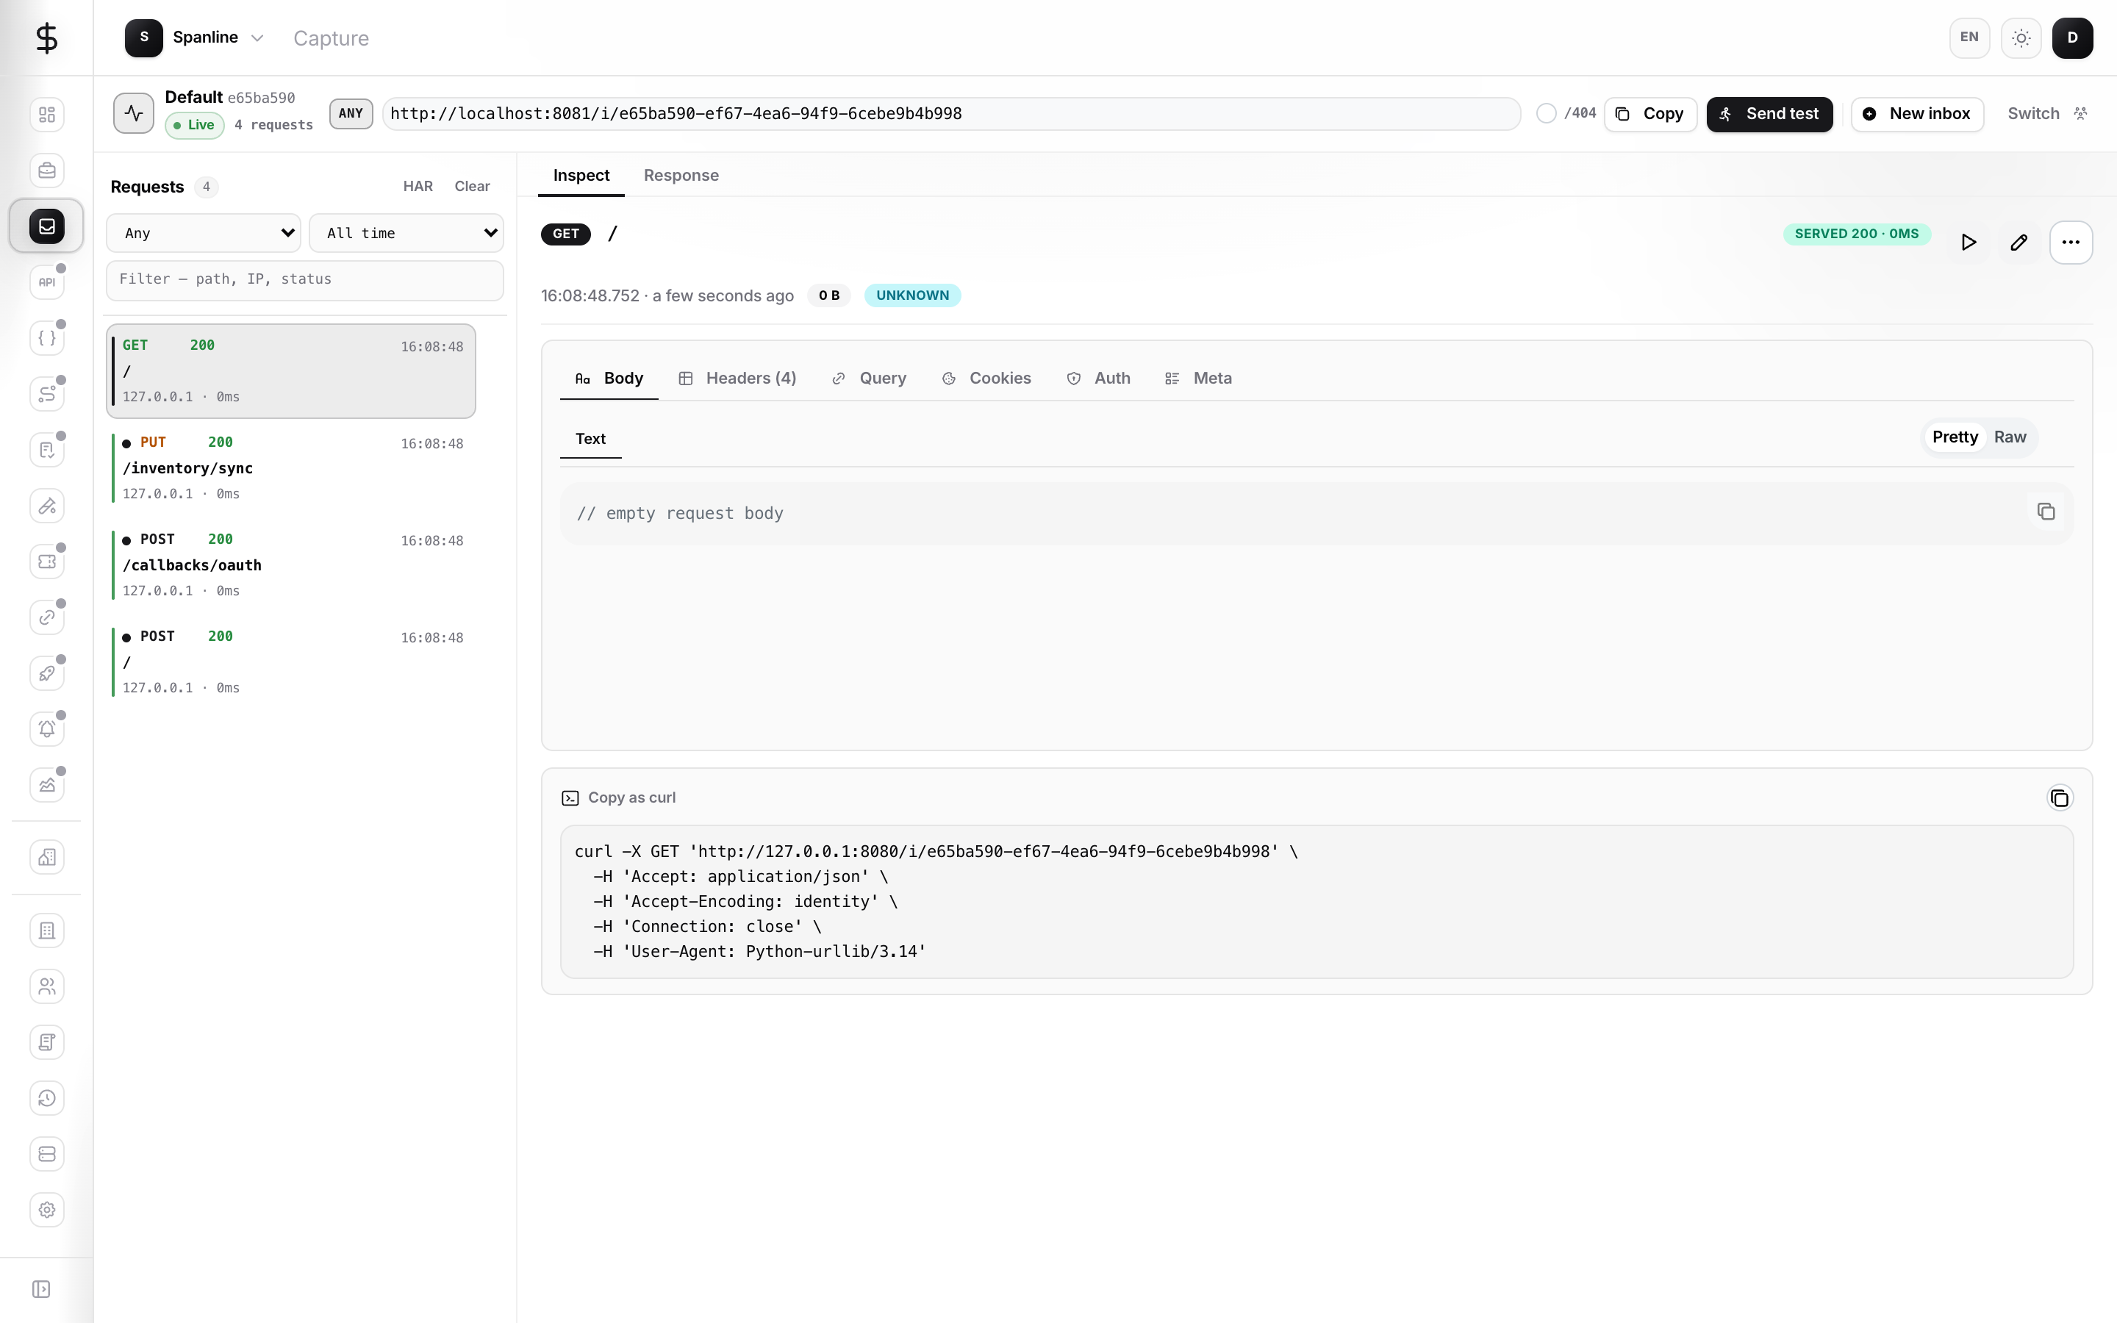Open the analytics chart sidebar icon
The image size is (2117, 1323).
coord(47,785)
